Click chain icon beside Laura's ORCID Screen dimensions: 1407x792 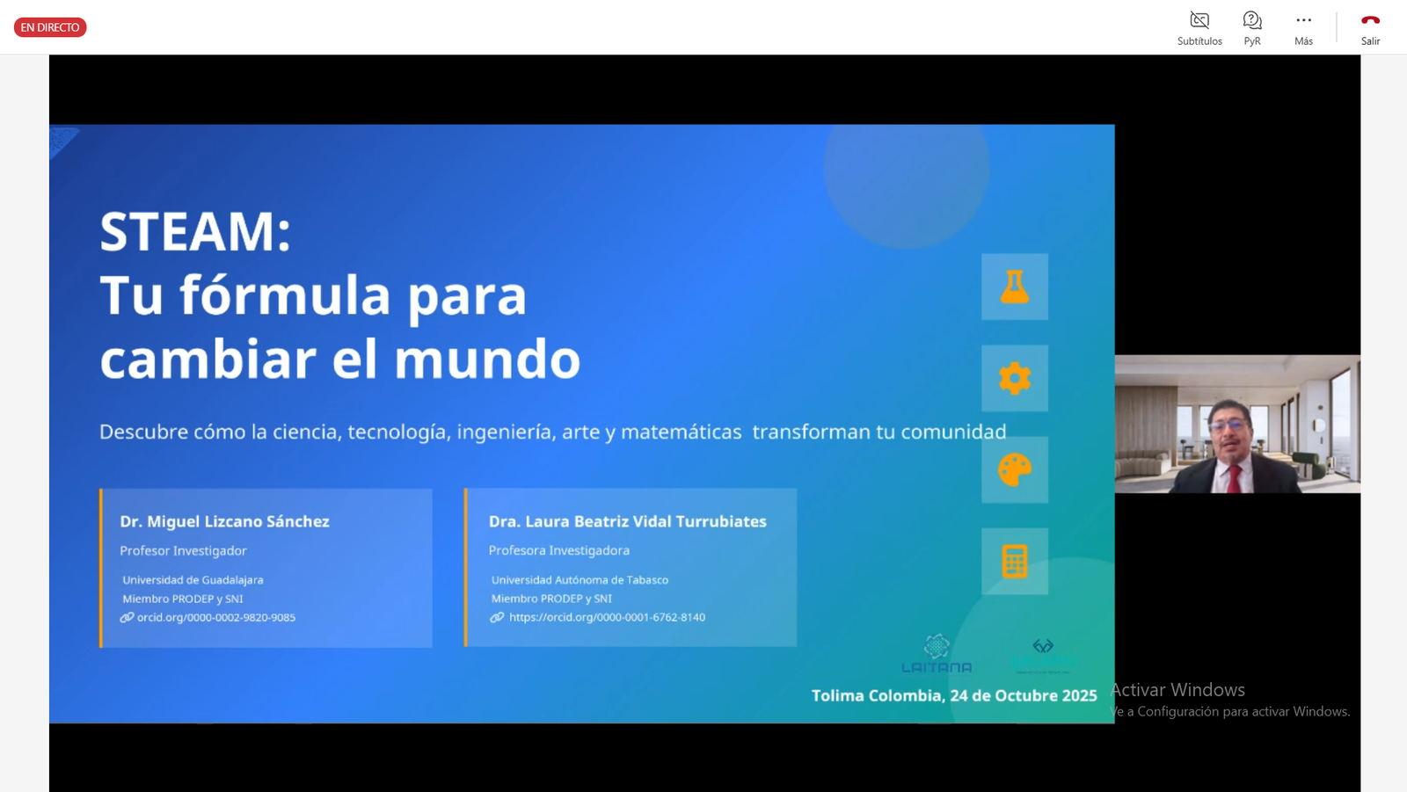pos(497,617)
